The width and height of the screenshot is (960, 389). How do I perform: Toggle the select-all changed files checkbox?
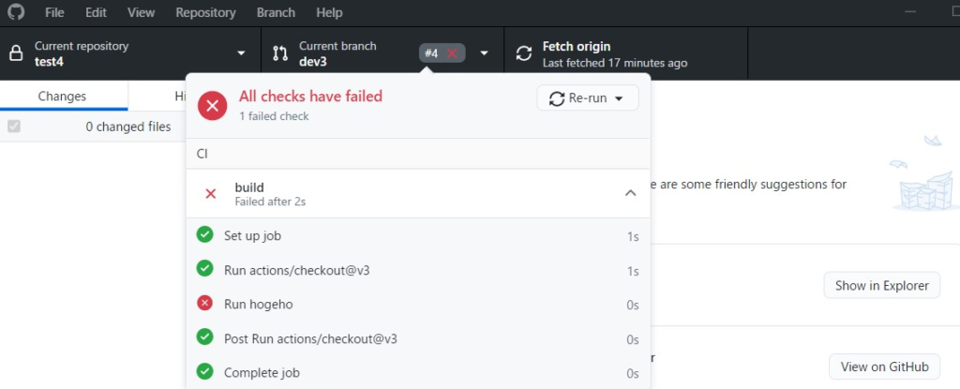click(x=13, y=127)
